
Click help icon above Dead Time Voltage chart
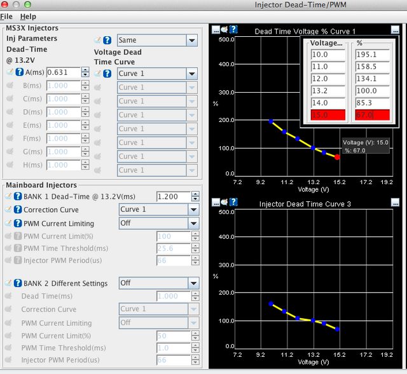(234, 29)
